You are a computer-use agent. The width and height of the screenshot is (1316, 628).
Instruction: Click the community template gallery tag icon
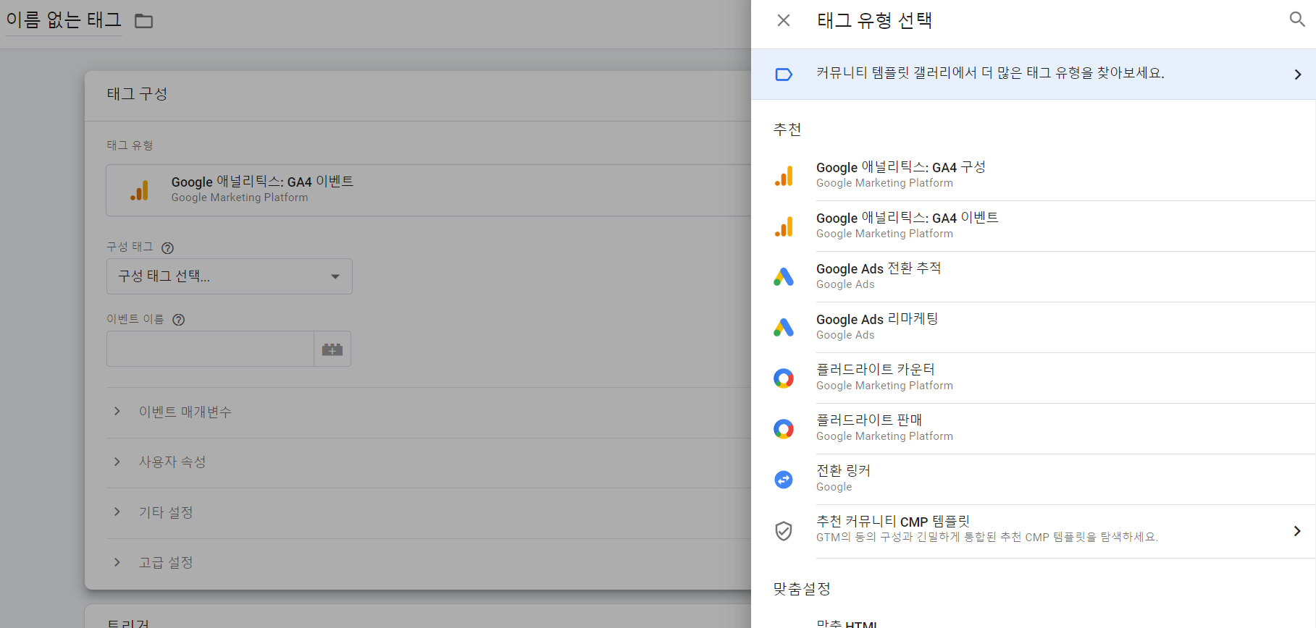click(x=784, y=75)
